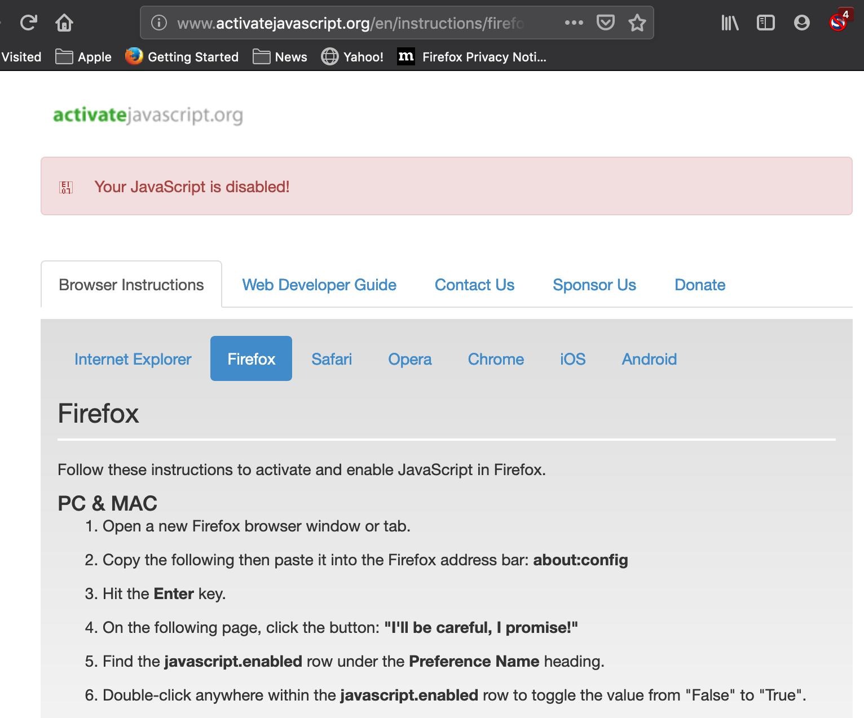Click the "Your JavaScript is disabled!" alert text

192,187
